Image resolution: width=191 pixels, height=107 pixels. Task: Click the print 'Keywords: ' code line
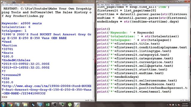click(x=125, y=33)
